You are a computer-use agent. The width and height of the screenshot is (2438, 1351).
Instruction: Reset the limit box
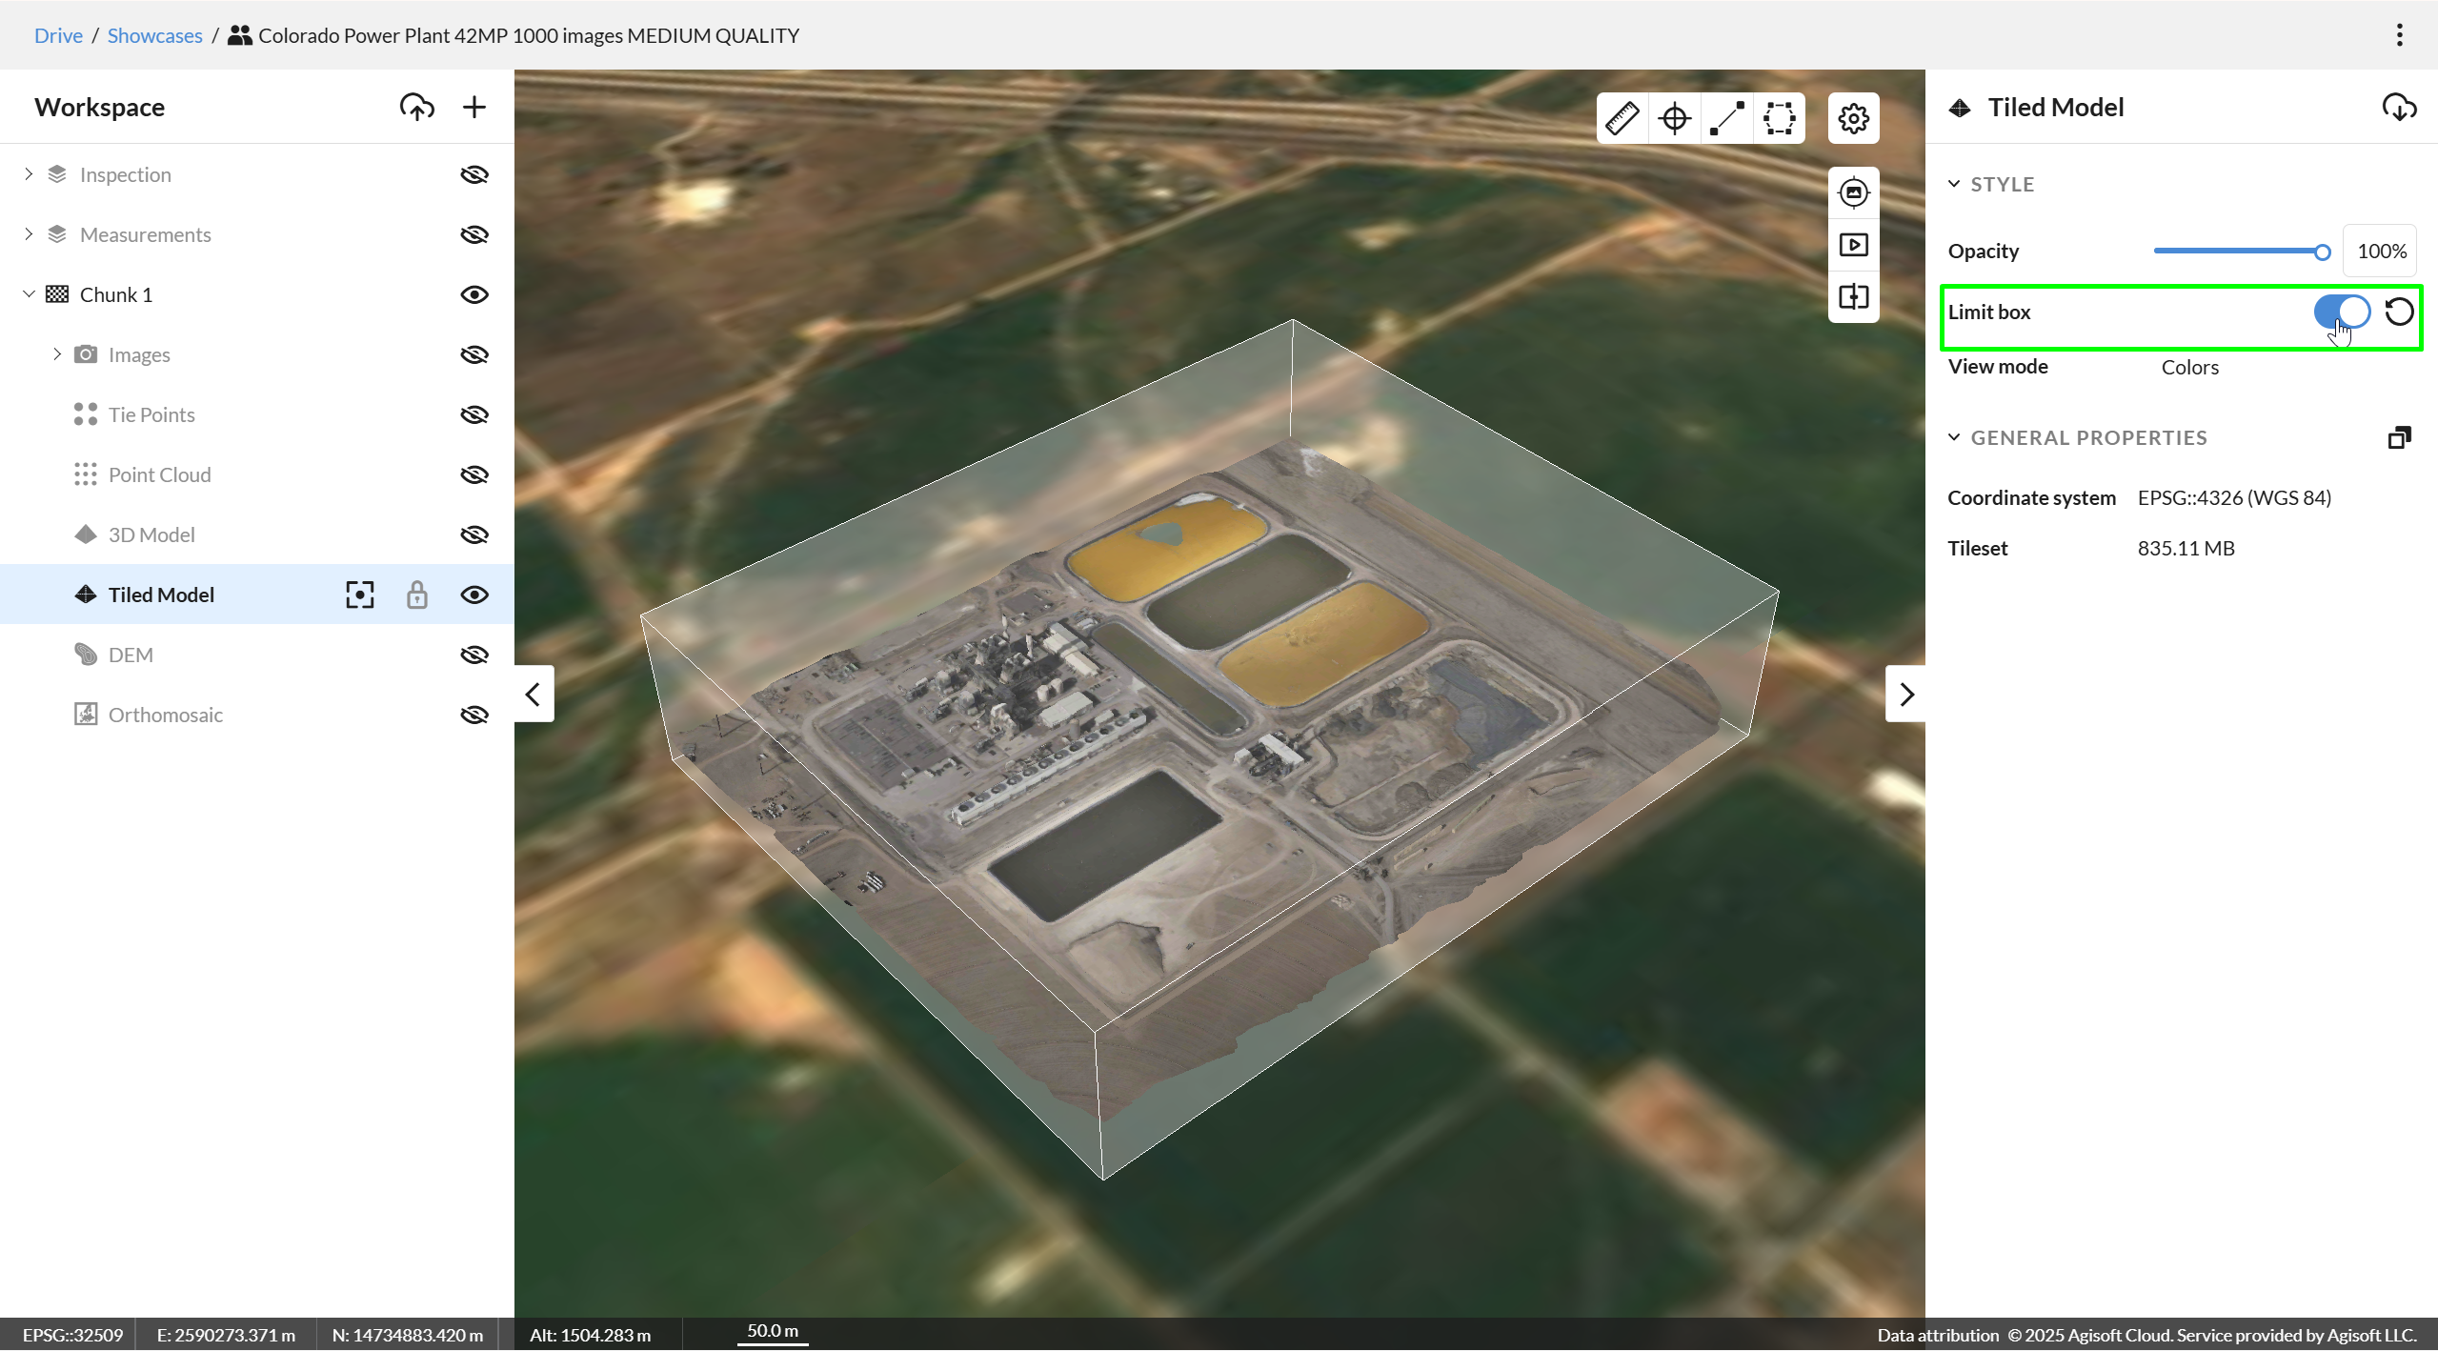pyautogui.click(x=2399, y=312)
